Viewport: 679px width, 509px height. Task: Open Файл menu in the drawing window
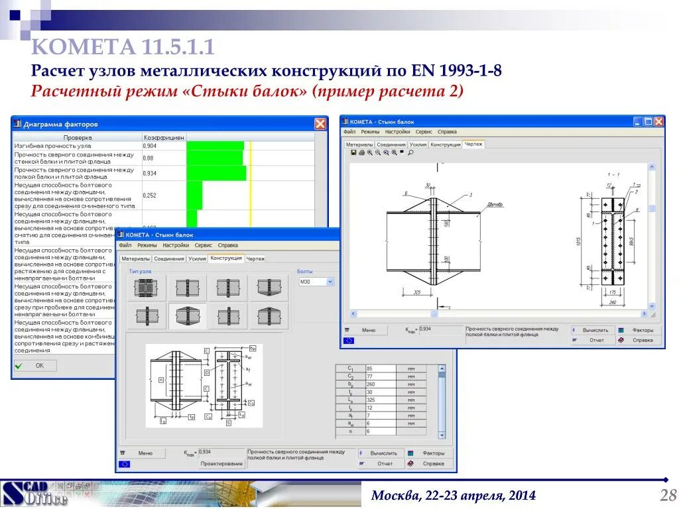point(349,132)
